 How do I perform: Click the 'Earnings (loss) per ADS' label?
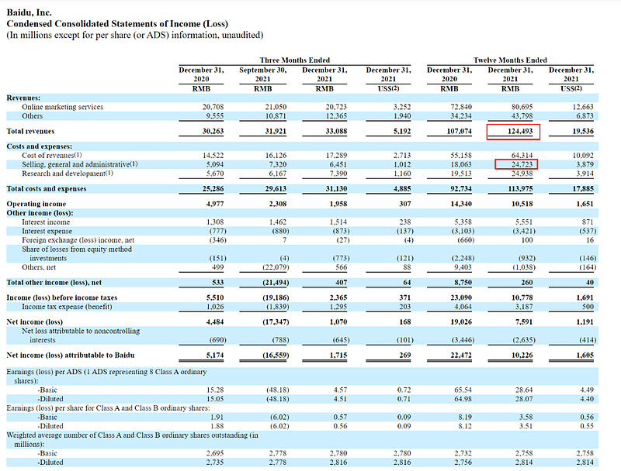[x=106, y=372]
